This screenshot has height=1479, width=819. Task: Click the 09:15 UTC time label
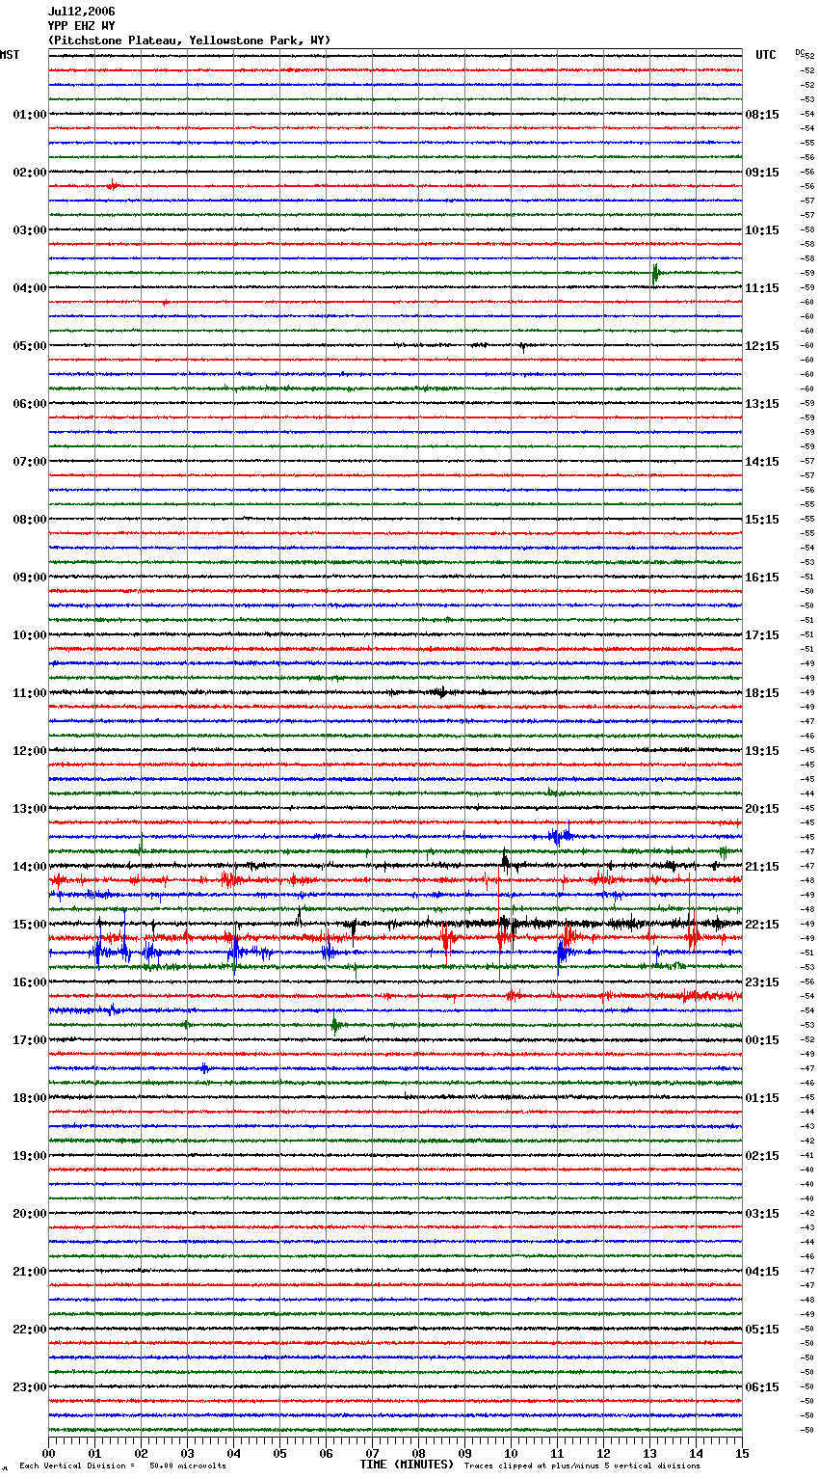pyautogui.click(x=762, y=173)
